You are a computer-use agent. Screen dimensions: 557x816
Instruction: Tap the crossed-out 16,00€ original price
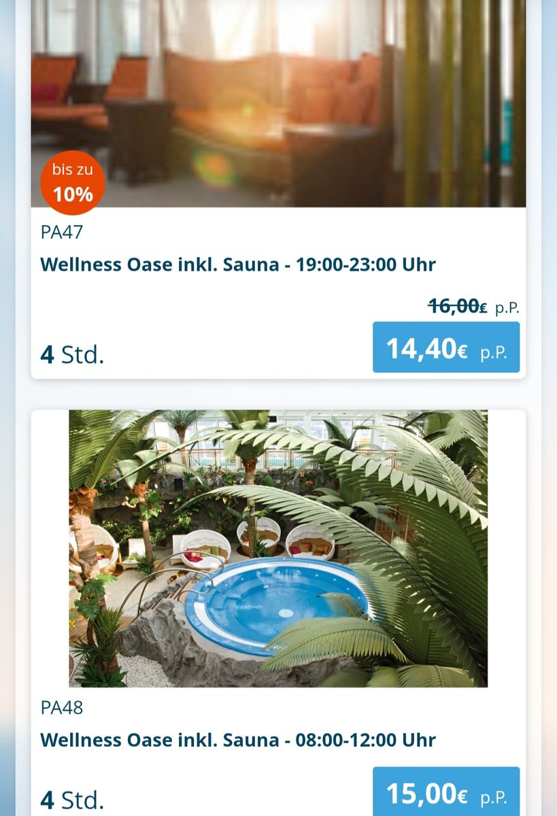click(457, 307)
